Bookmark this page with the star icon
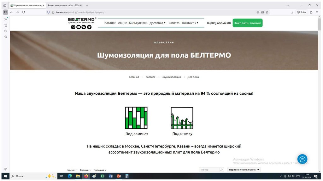This screenshot has width=323, height=181. tap(267, 12)
